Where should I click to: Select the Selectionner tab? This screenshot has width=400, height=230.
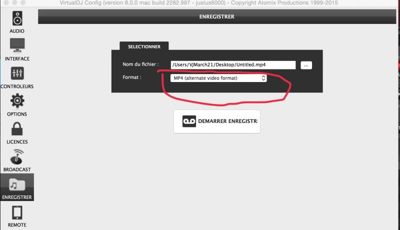coord(144,46)
